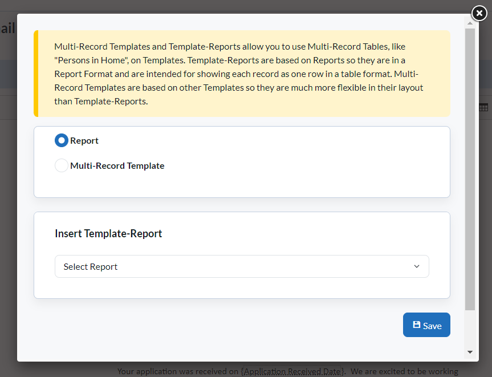The width and height of the screenshot is (492, 377).
Task: Click the "Select Report" placeholder text
Action: [91, 267]
